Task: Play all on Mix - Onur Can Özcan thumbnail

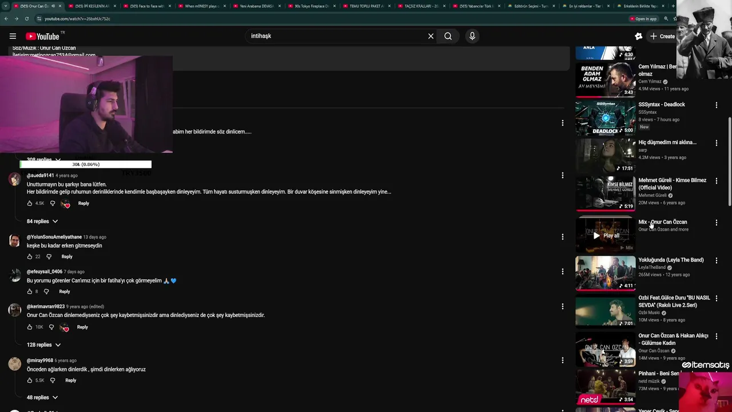Action: 605,235
